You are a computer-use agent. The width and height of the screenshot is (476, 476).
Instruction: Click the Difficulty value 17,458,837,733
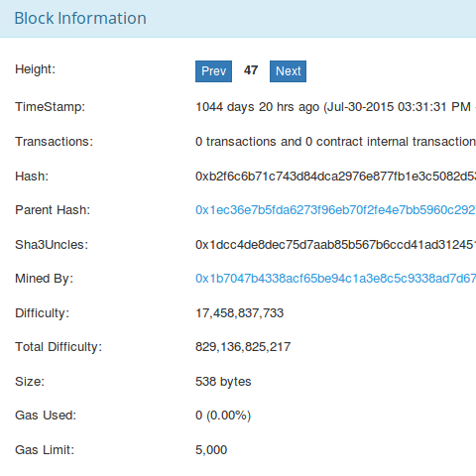239,313
